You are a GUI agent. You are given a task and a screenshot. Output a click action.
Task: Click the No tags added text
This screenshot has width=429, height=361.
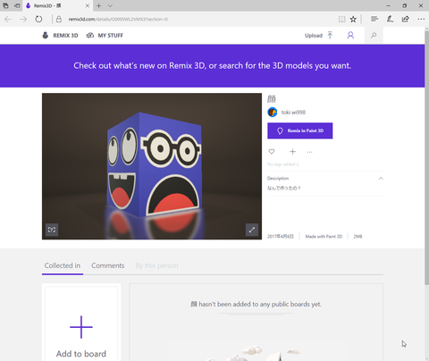(x=282, y=164)
